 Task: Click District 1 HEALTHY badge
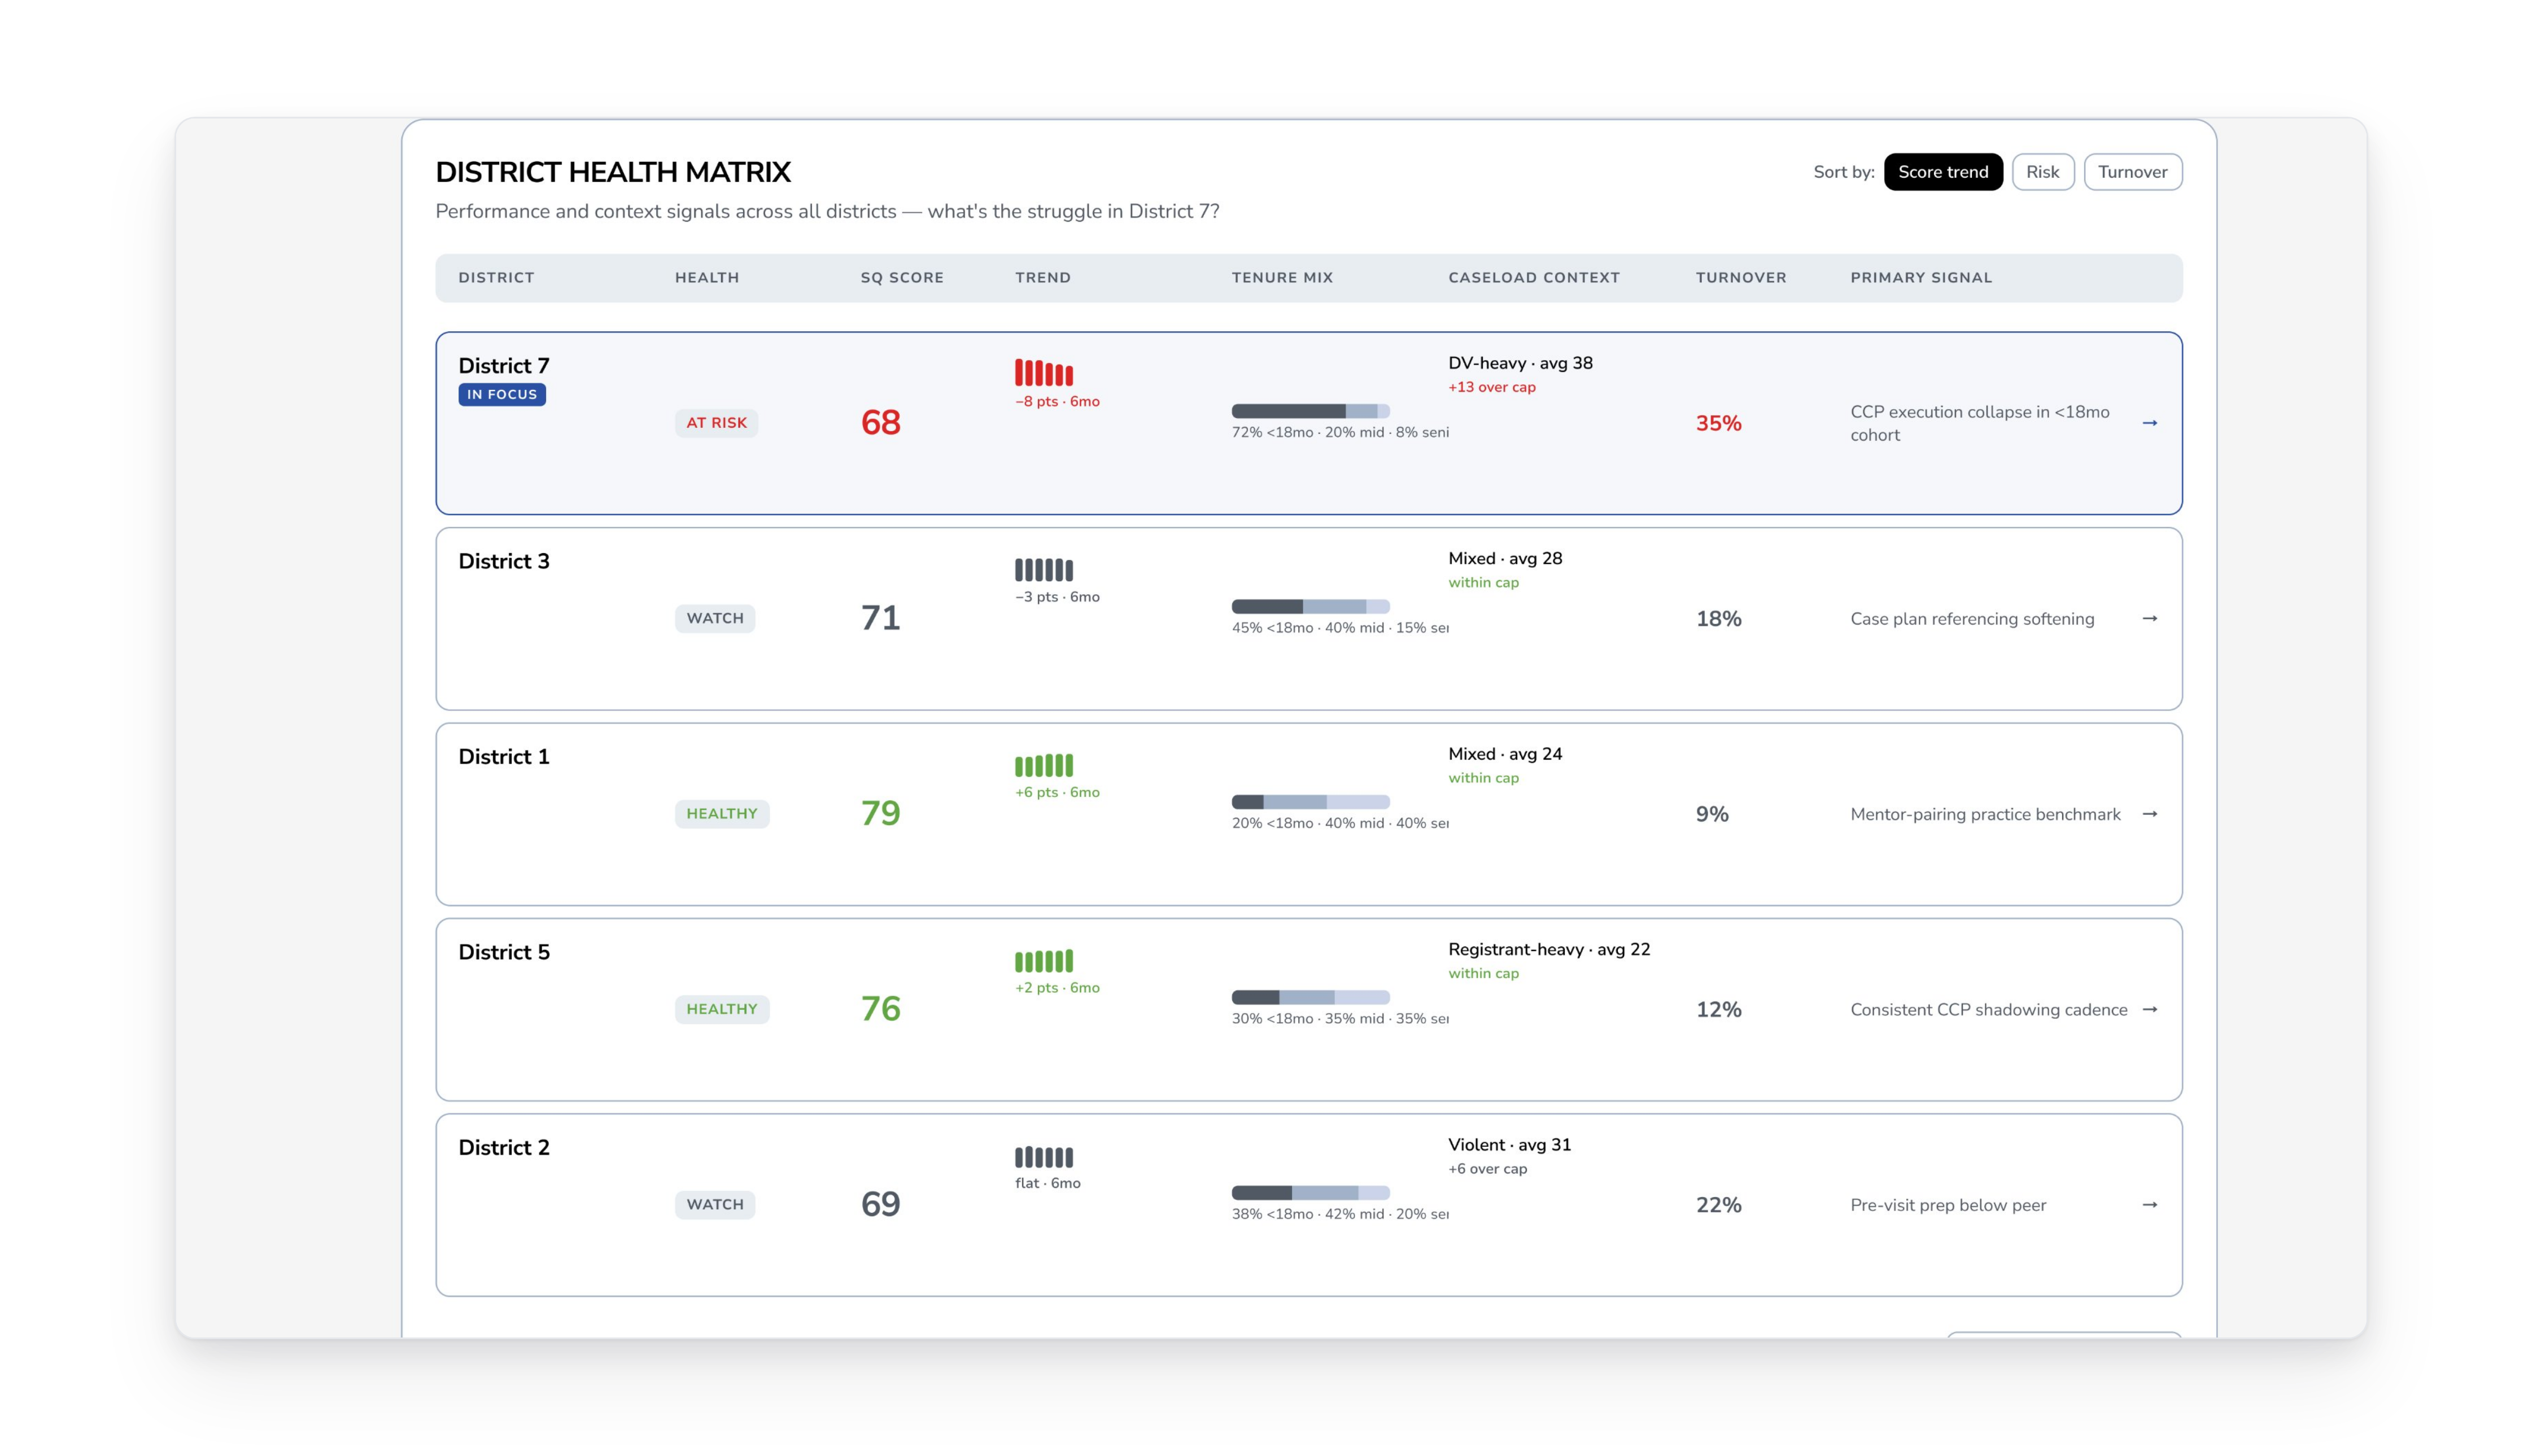click(x=721, y=814)
